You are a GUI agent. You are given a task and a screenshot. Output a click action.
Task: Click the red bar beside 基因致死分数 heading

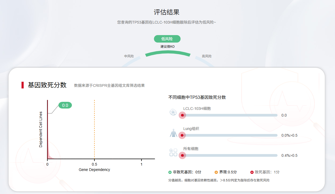pyautogui.click(x=23, y=85)
